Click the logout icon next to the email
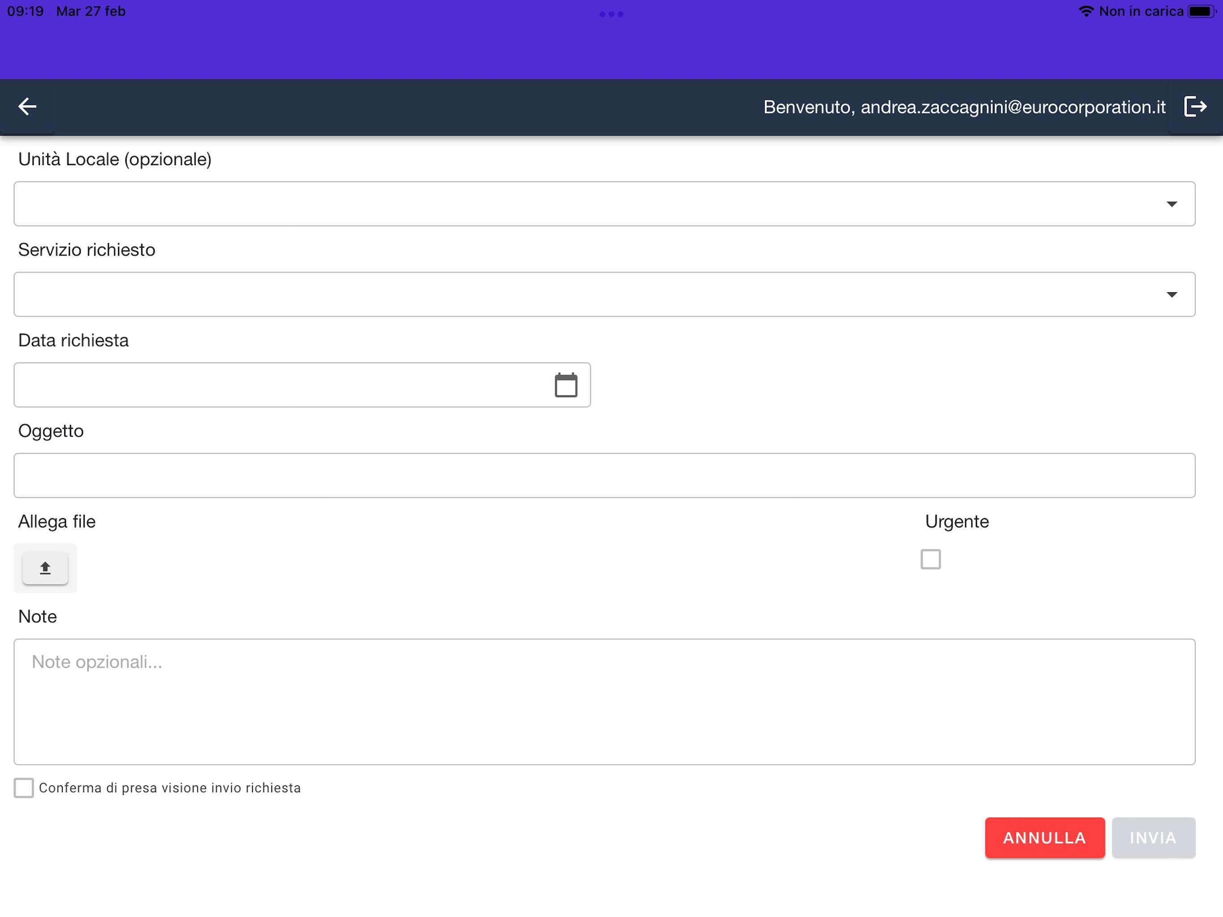 click(1195, 107)
